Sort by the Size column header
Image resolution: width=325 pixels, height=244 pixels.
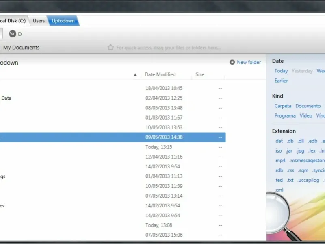coord(200,74)
